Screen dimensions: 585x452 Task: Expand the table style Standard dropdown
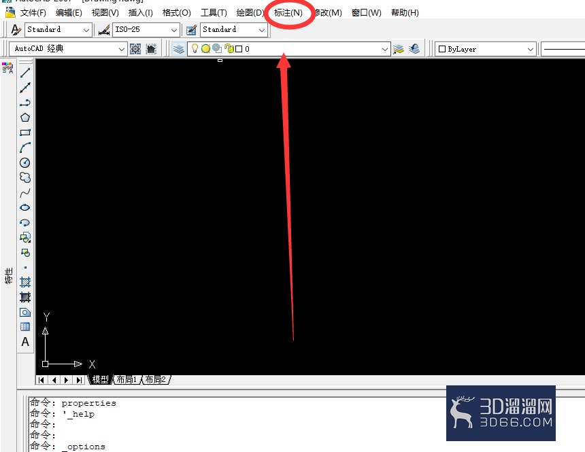point(262,30)
